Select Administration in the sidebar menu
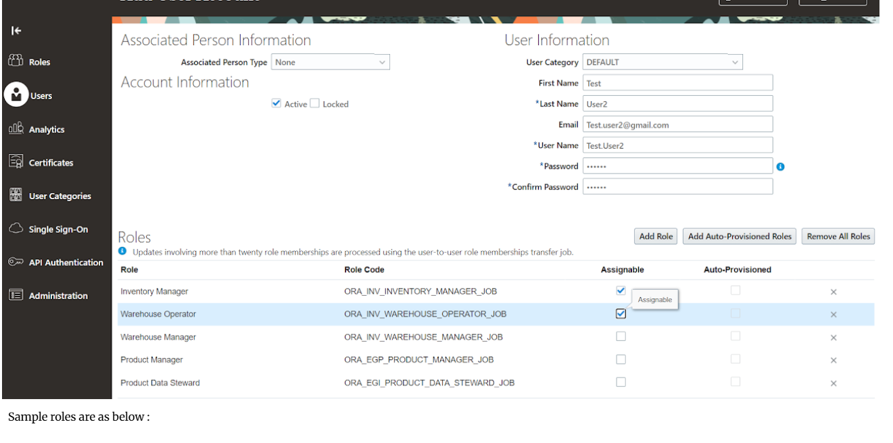Screen dimensions: 893x443 (x=16, y=295)
